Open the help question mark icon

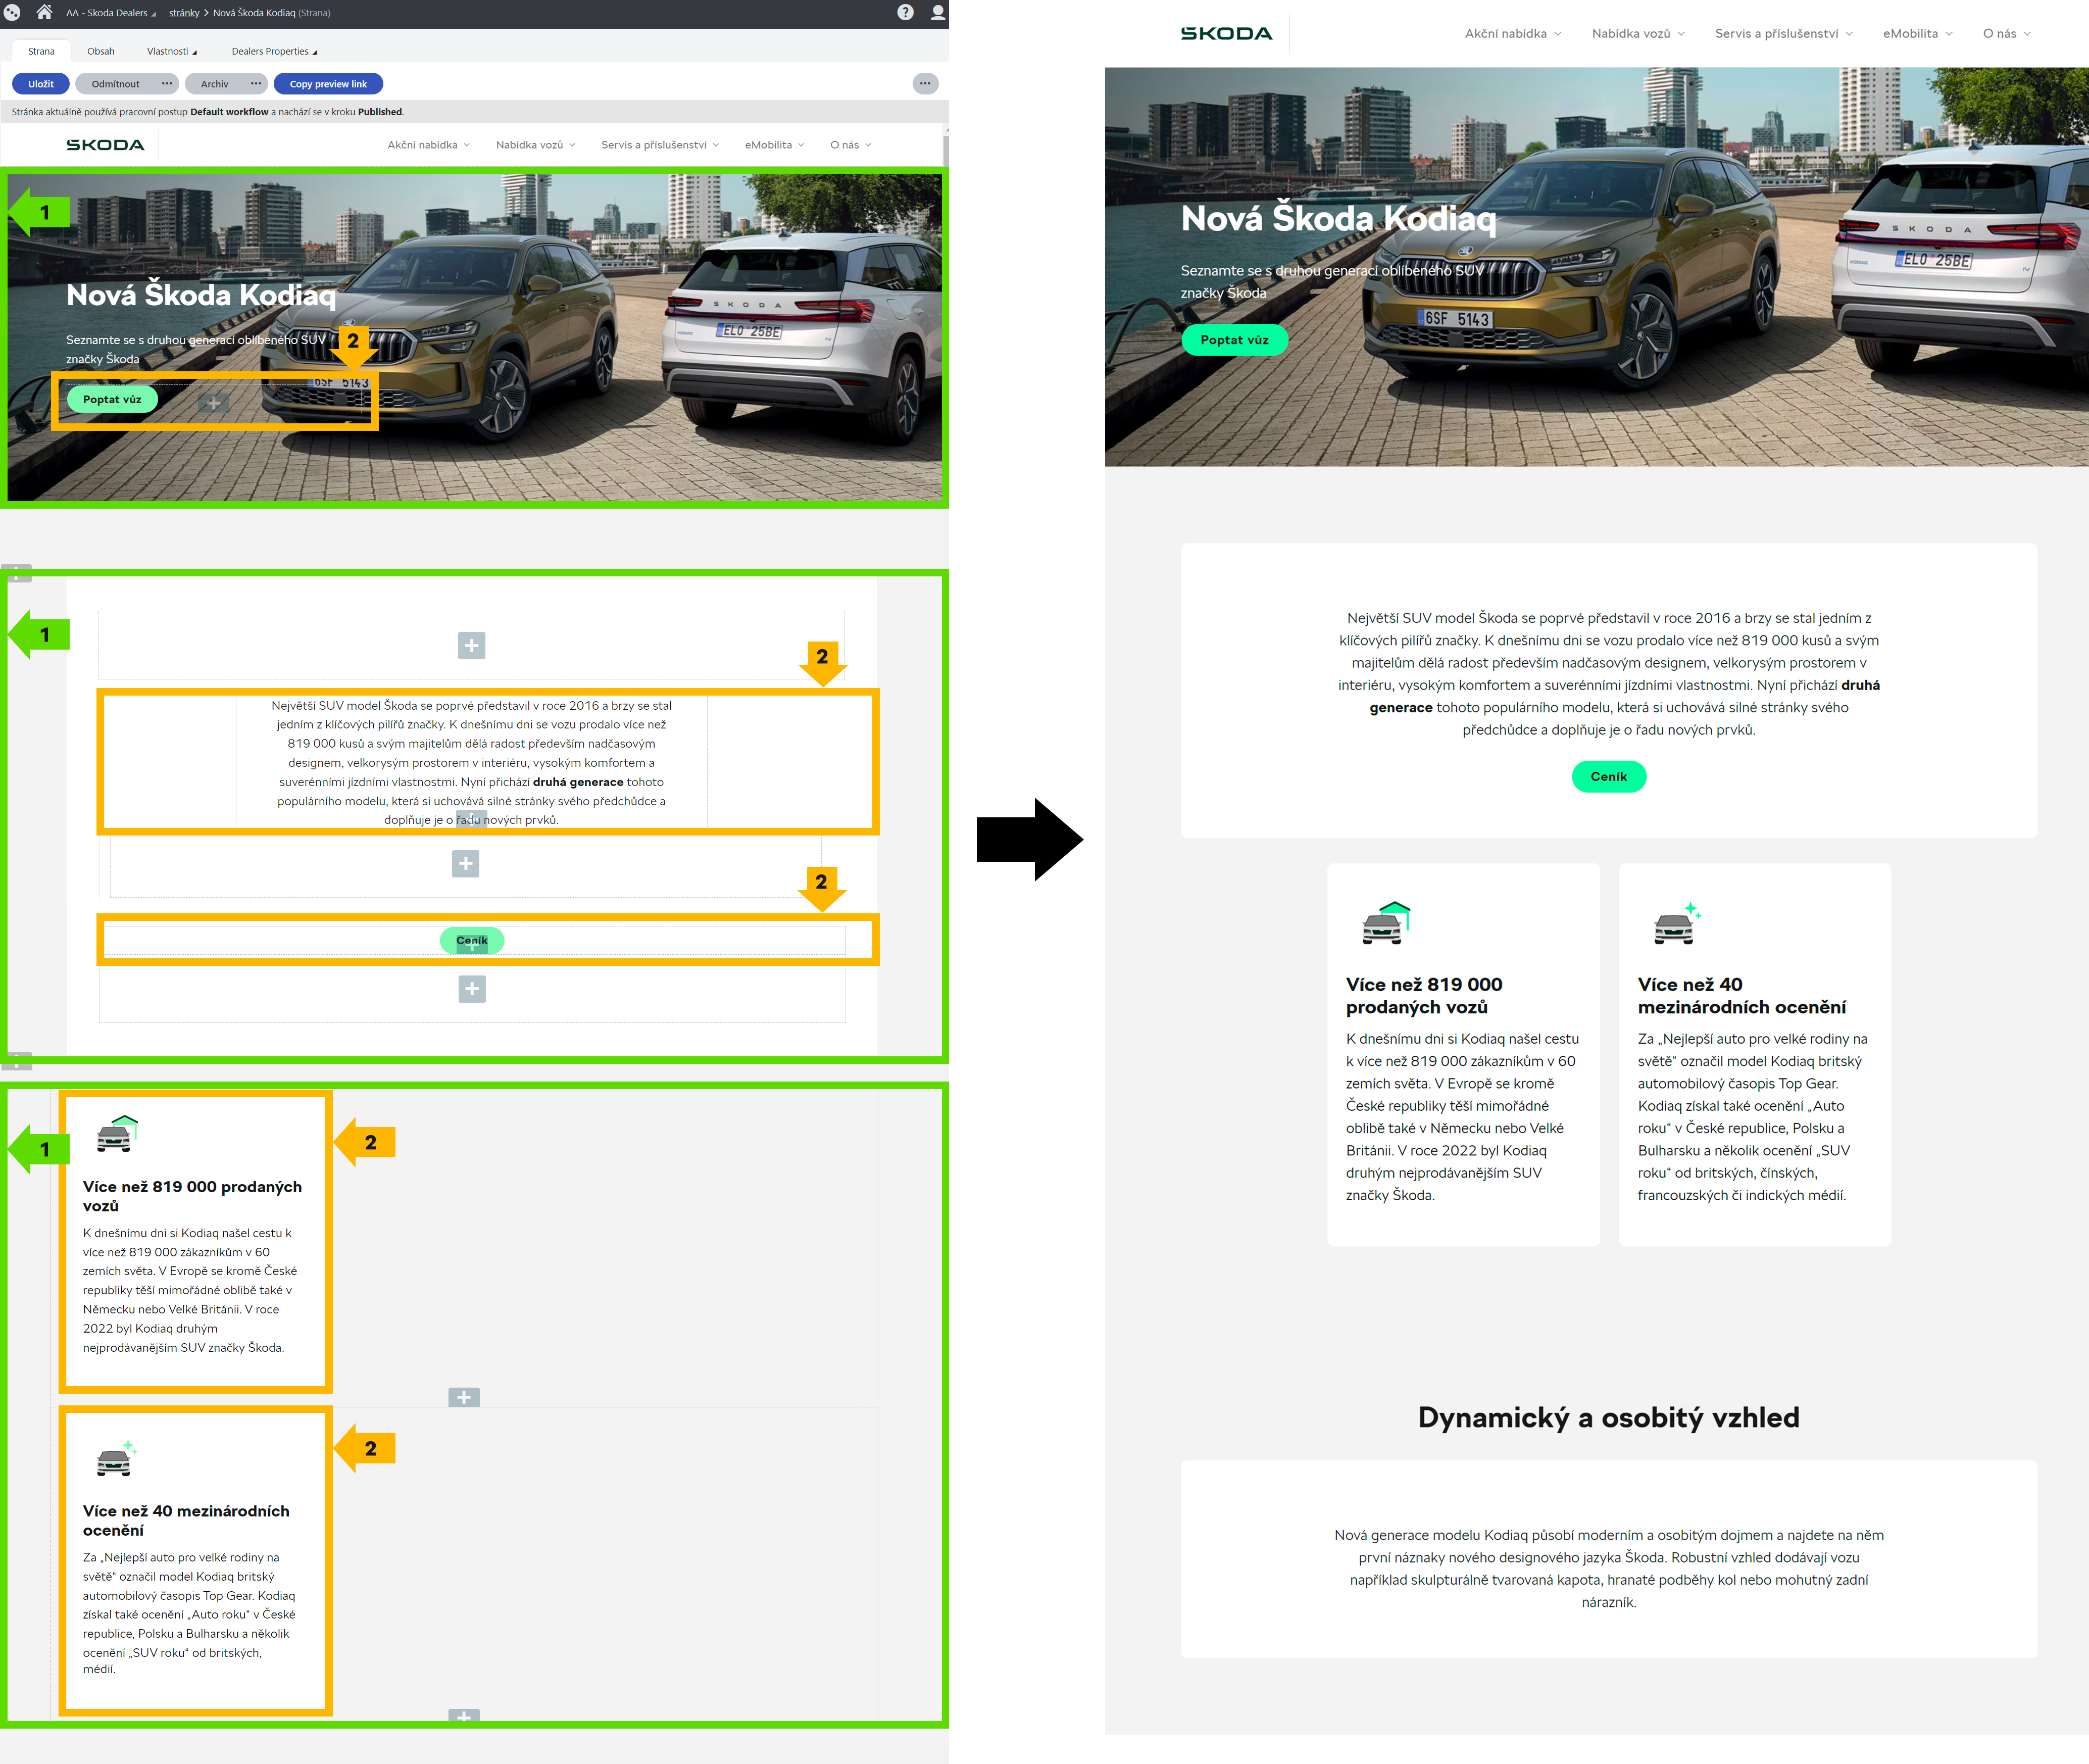coord(905,12)
